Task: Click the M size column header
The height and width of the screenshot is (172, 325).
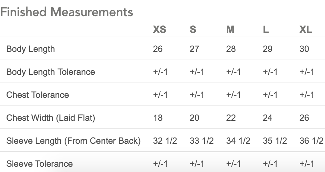Action: pyautogui.click(x=230, y=29)
